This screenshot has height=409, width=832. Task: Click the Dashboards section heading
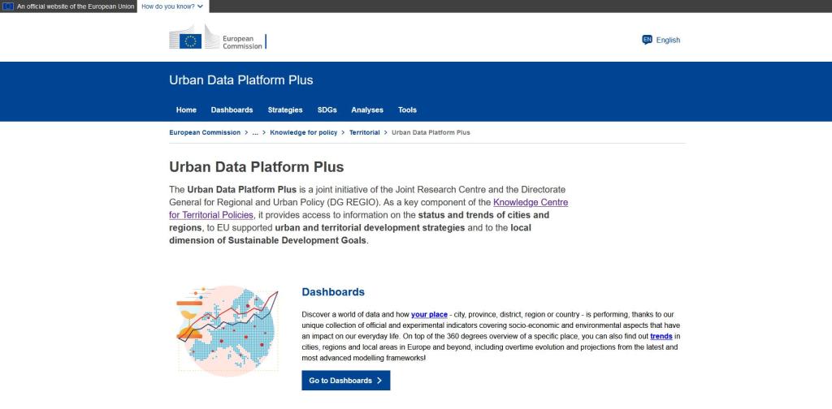point(333,292)
